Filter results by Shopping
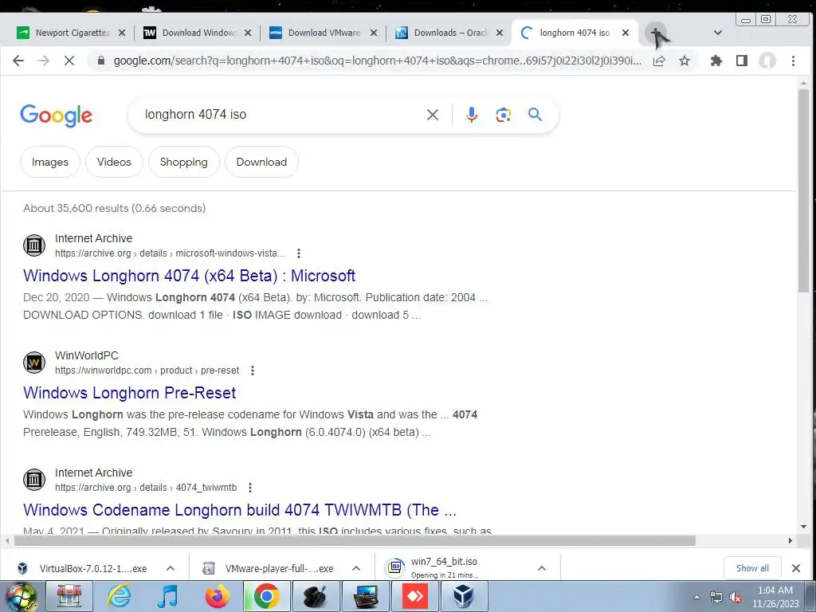 pos(184,162)
